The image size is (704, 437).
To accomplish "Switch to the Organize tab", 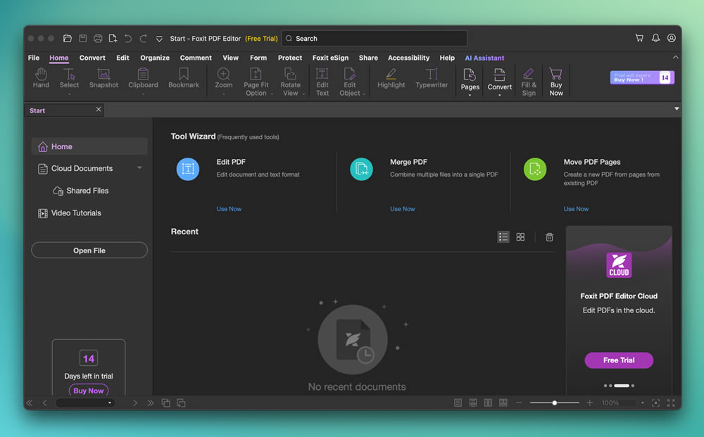I will [x=155, y=58].
